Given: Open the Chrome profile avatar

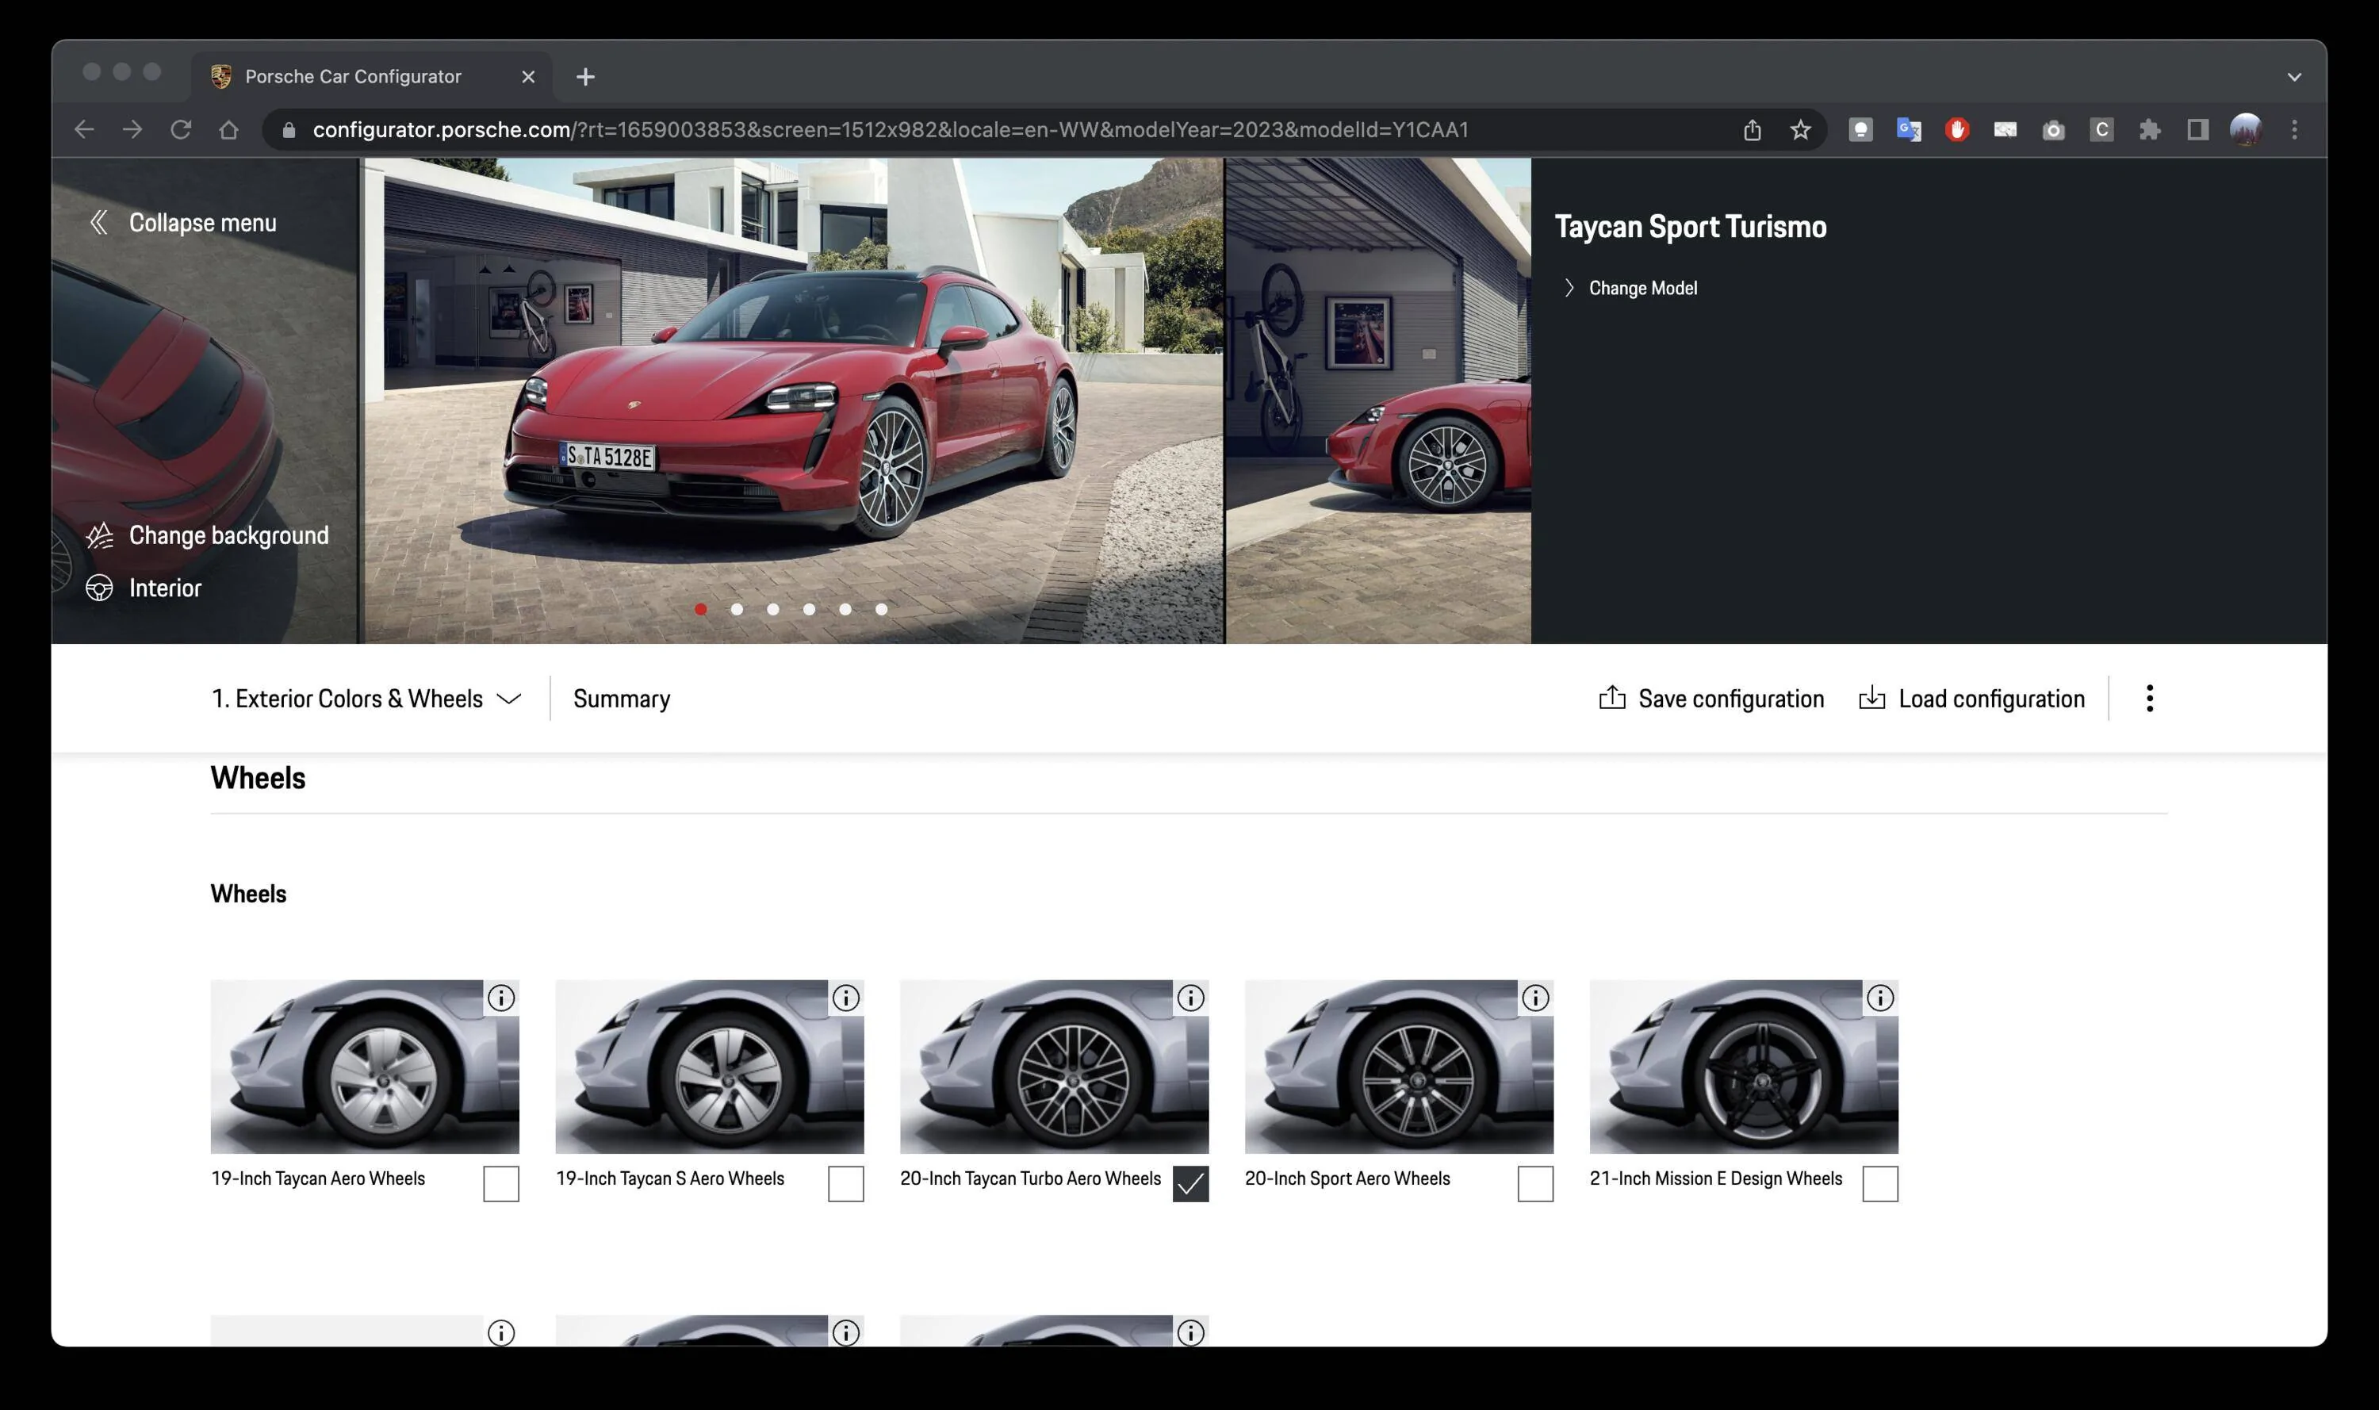Looking at the screenshot, I should pyautogui.click(x=2246, y=129).
